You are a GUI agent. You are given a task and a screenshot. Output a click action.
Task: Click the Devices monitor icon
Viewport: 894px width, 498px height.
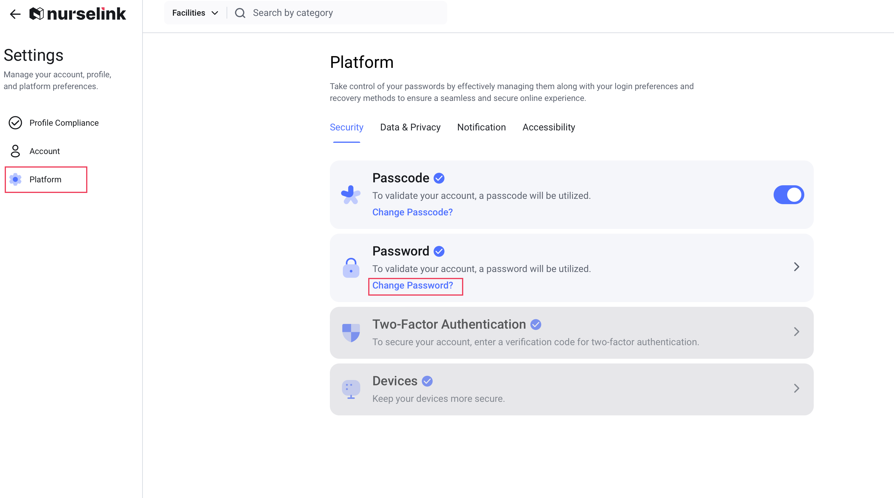click(351, 389)
